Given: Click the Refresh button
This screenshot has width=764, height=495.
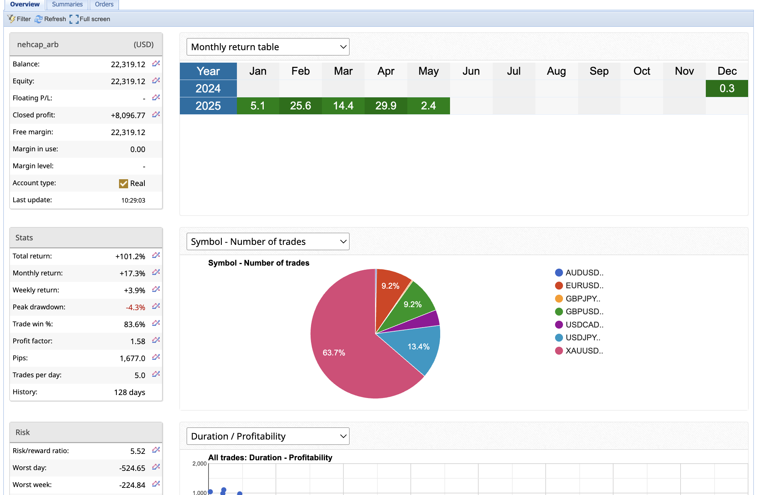Looking at the screenshot, I should point(50,19).
